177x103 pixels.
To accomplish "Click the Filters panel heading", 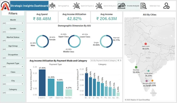I will pyautogui.click(x=13, y=13).
